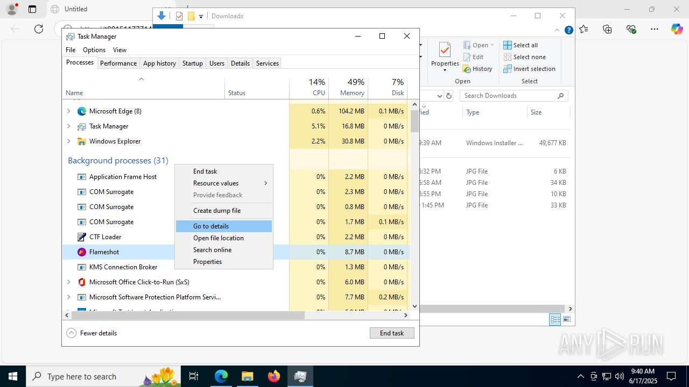The height and width of the screenshot is (387, 689).
Task: Click the Microsoft Office Click-to-Run icon
Action: pyautogui.click(x=82, y=282)
